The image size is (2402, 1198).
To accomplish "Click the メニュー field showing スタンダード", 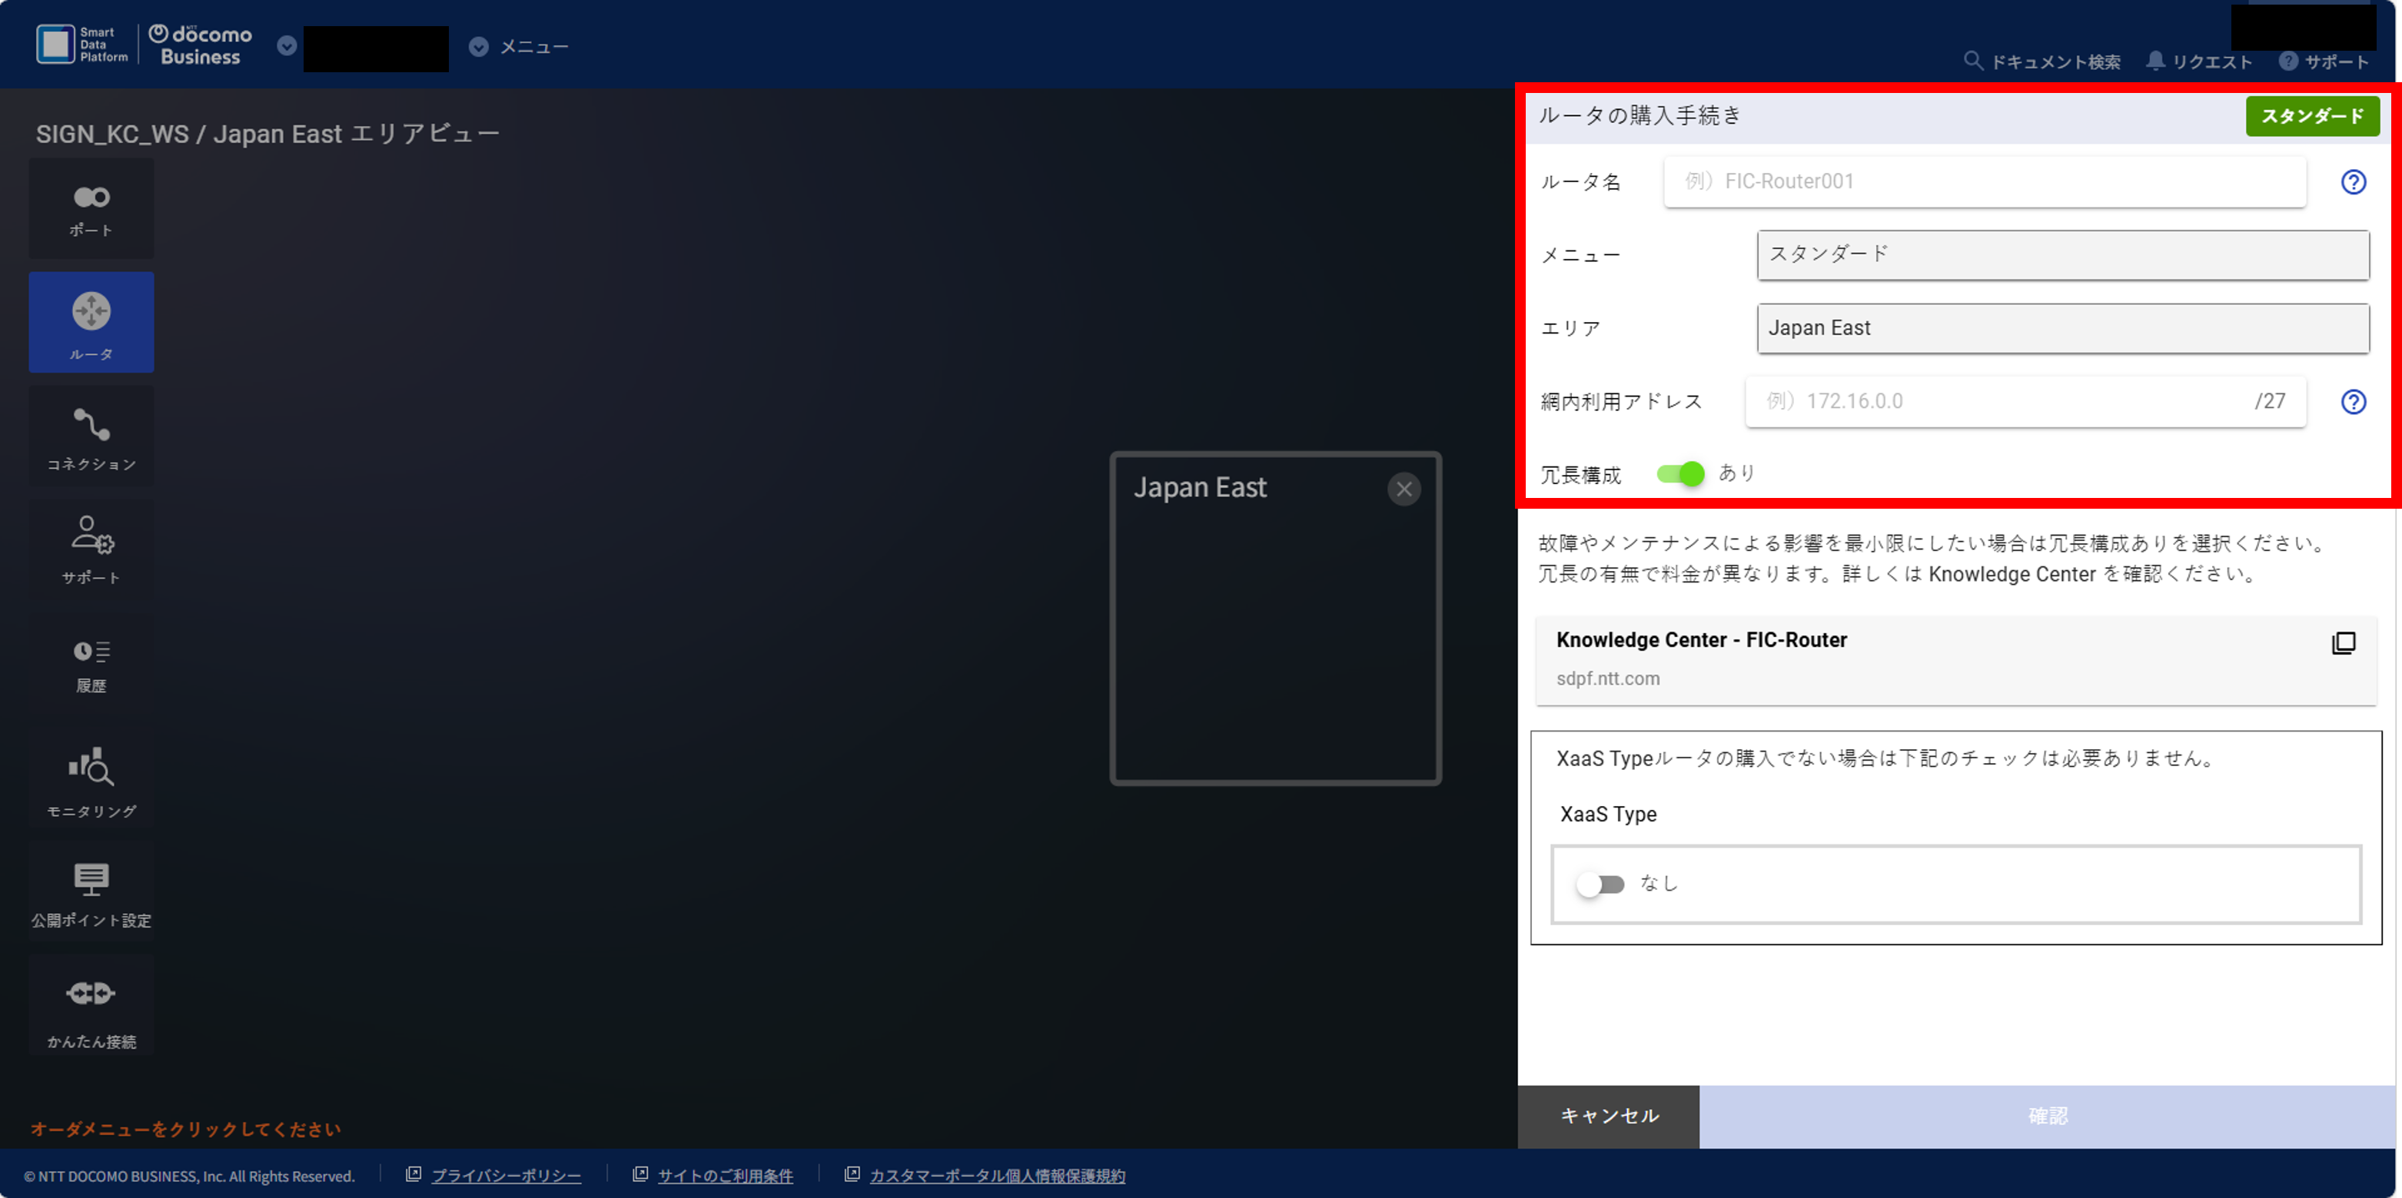I will [x=2062, y=254].
